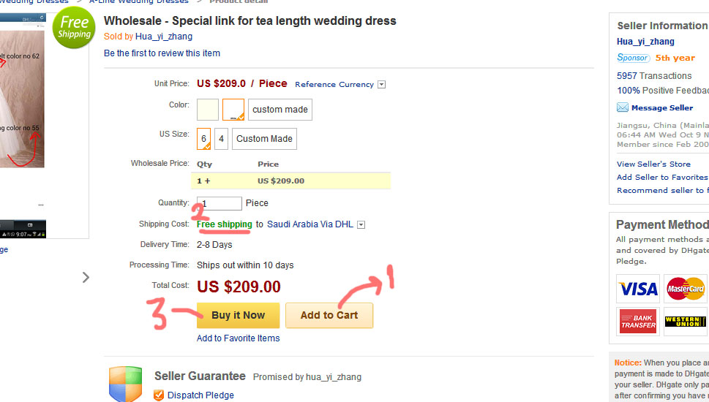Expand the shipping destination DHL dropdown
The height and width of the screenshot is (402, 709).
pos(361,225)
